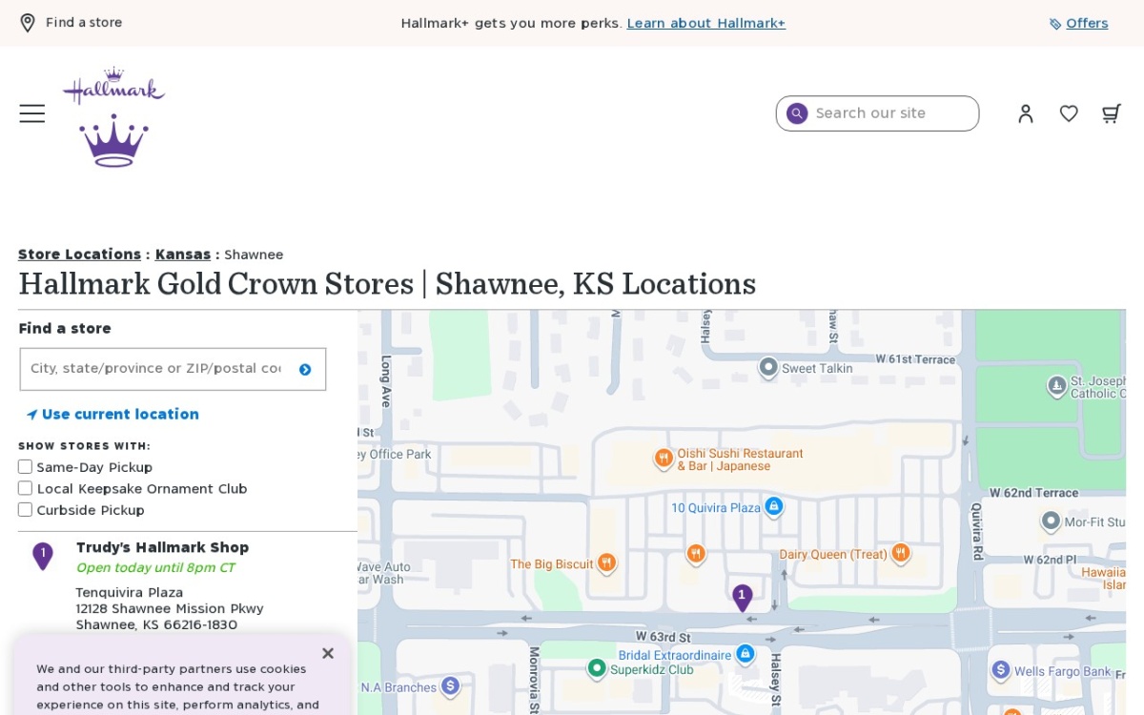The height and width of the screenshot is (715, 1144).
Task: Open Learn about Hallmark+ link
Action: (706, 23)
